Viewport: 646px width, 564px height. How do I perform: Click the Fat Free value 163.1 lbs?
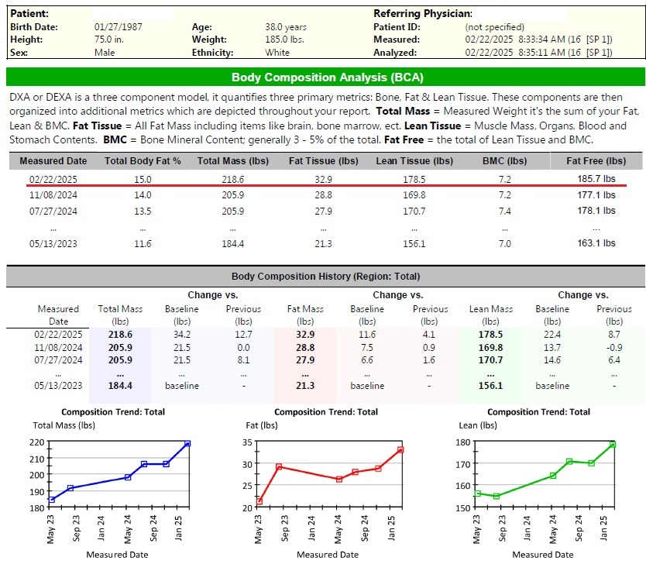point(596,243)
